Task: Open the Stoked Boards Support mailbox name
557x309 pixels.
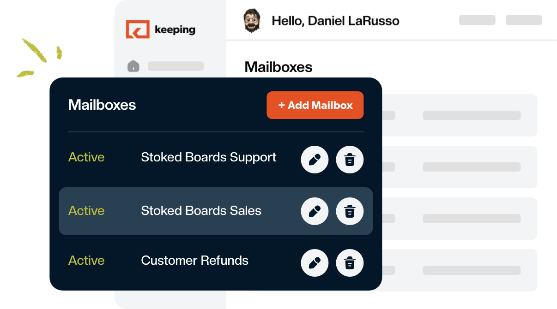Action: 209,157
